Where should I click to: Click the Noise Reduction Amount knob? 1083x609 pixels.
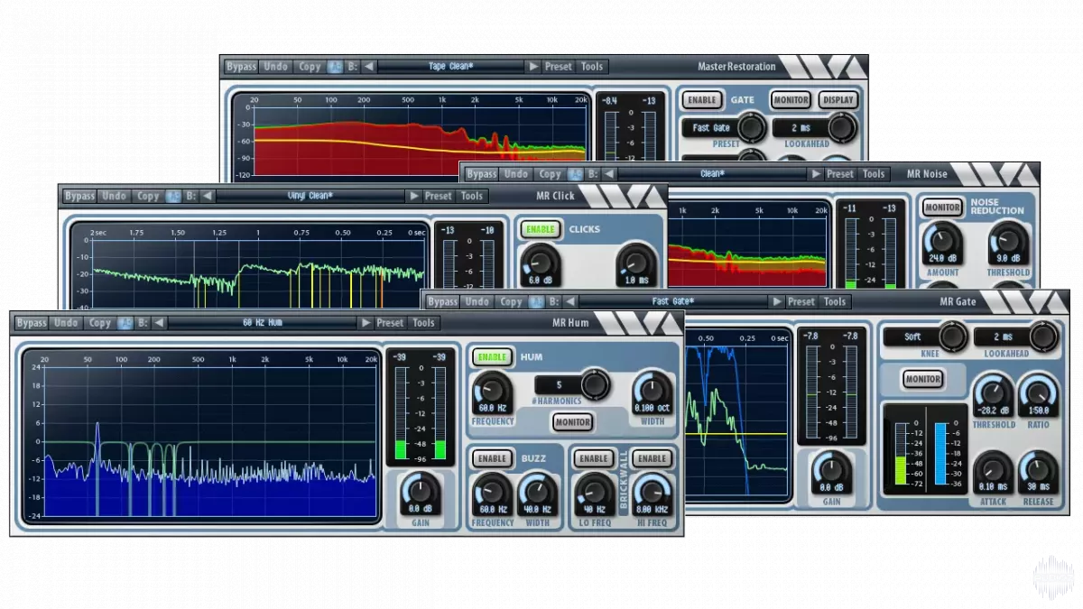tap(941, 242)
